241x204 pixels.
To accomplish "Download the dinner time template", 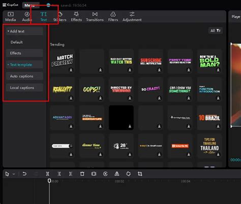I will click(101, 154).
